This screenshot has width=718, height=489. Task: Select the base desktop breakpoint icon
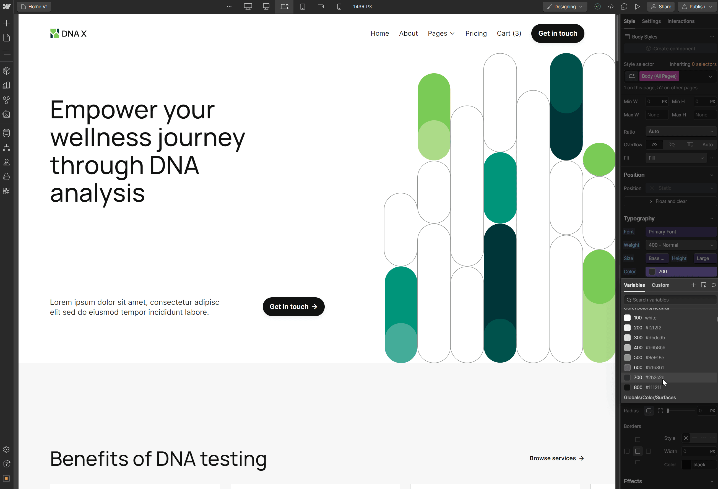pos(266,6)
